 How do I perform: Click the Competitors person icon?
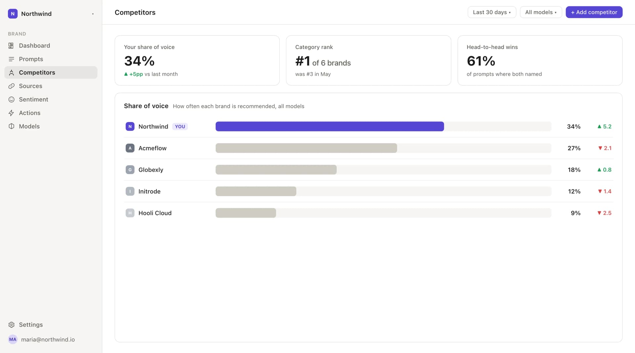click(11, 72)
